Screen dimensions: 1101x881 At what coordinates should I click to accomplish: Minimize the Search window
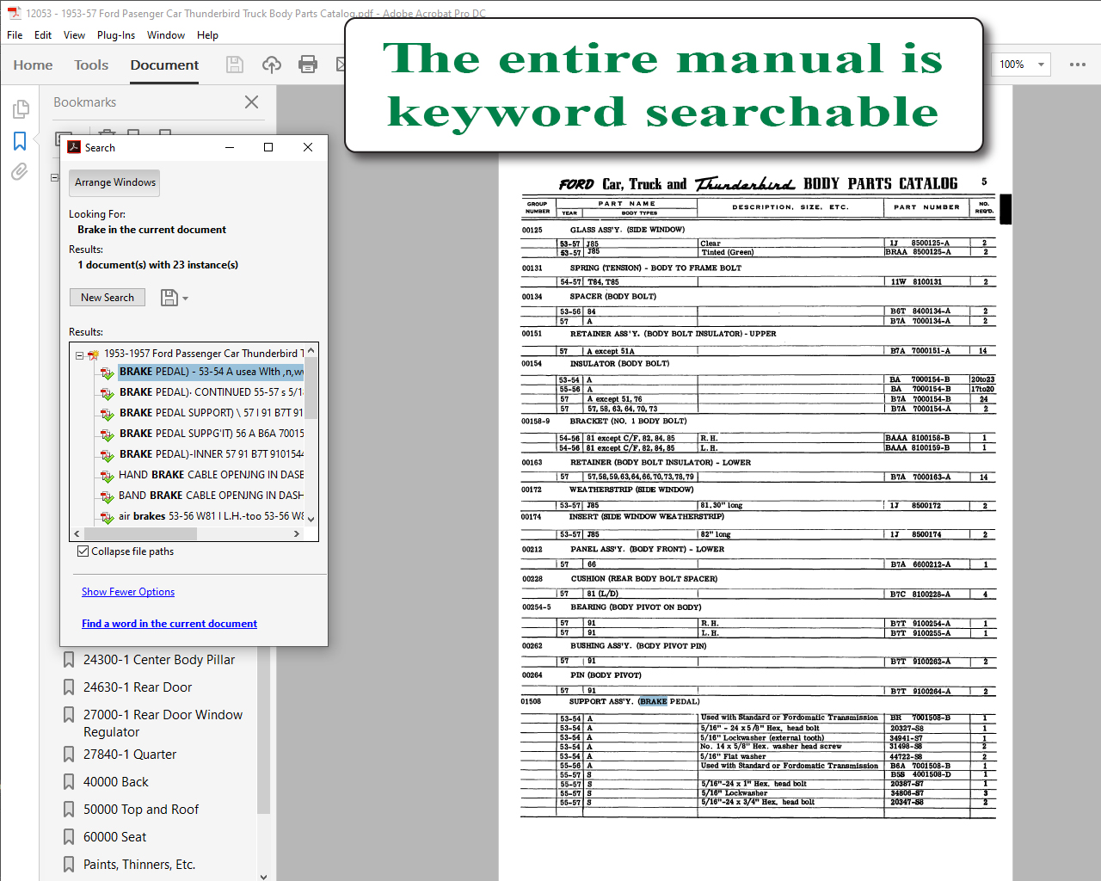(x=230, y=147)
